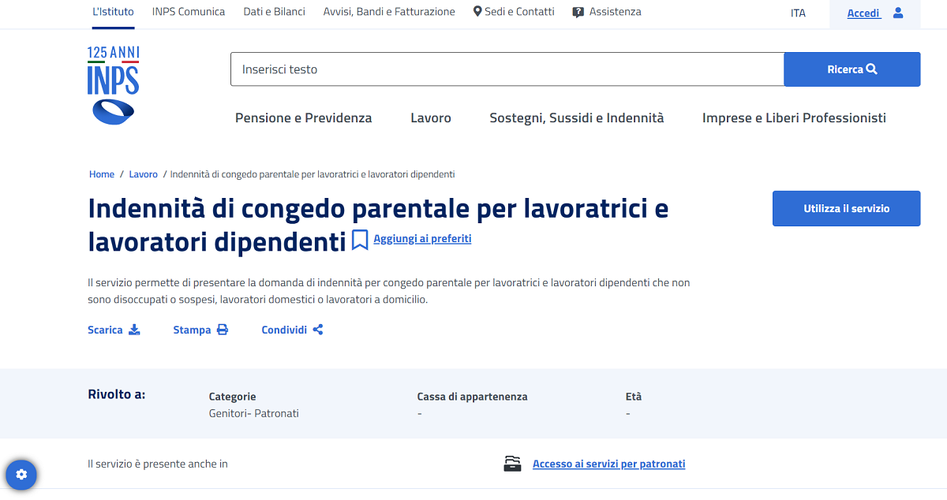
Task: Click the location pin icon beside Sedi e Contatti
Action: click(477, 11)
